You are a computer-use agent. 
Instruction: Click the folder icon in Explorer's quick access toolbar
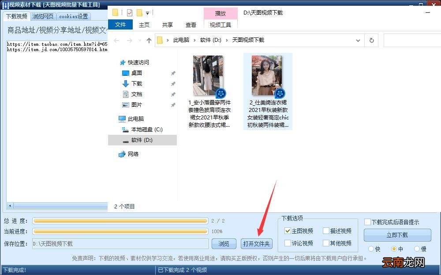[x=115, y=13]
